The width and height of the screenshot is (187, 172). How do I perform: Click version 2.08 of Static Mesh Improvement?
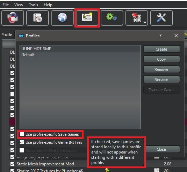pyautogui.click(x=167, y=164)
